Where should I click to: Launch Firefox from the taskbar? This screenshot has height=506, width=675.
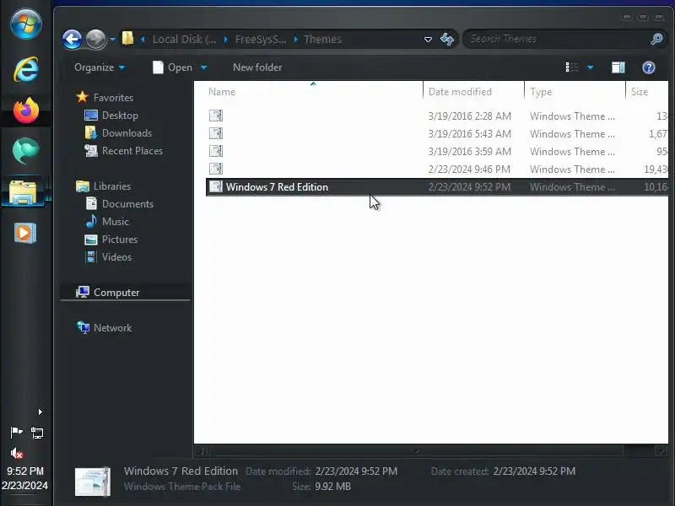(26, 110)
